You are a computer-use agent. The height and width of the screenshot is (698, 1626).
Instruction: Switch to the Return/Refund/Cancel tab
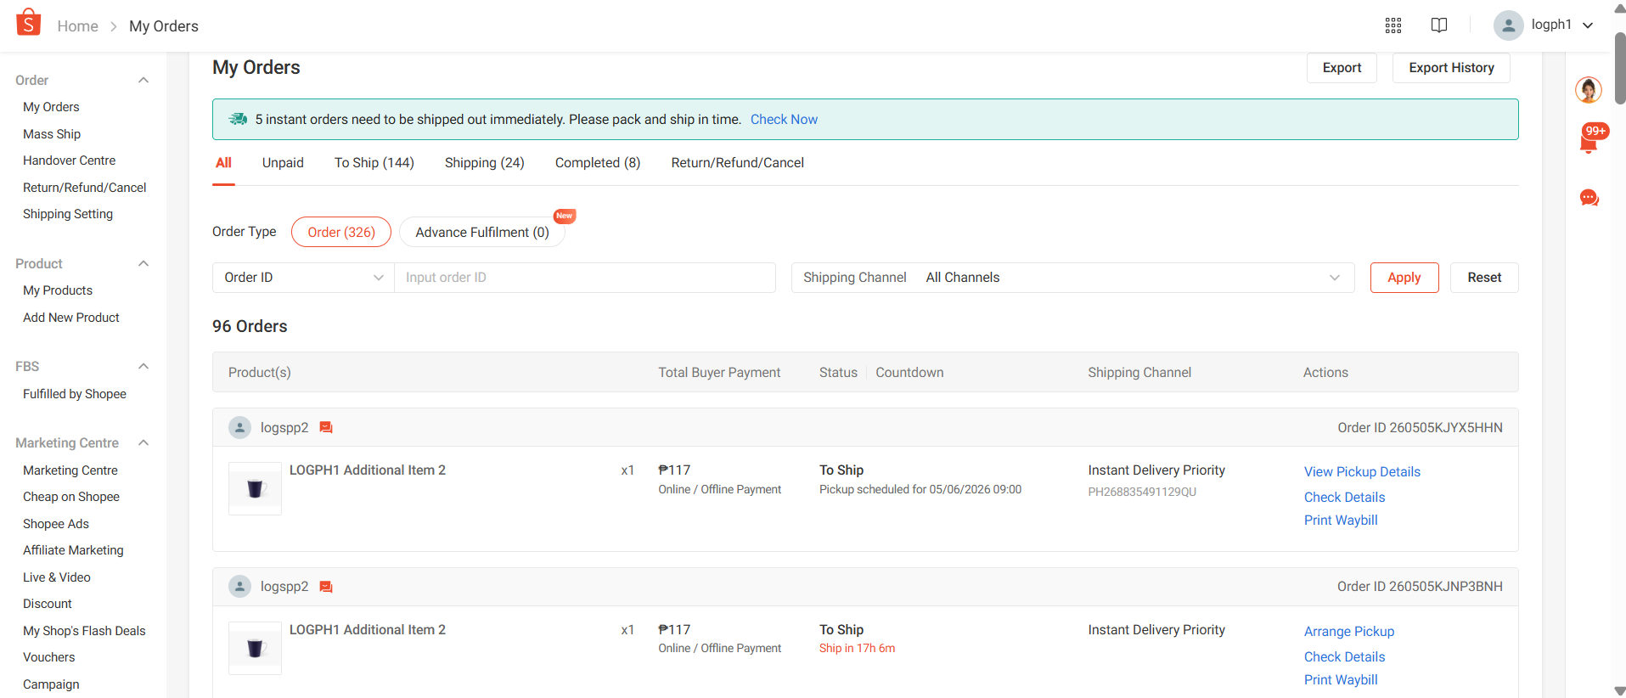click(x=738, y=163)
